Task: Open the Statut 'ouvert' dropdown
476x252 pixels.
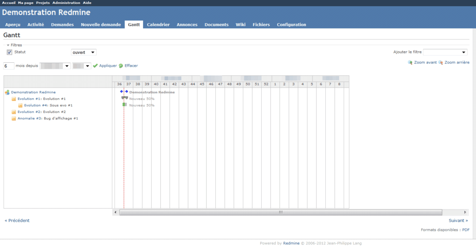Action: point(83,52)
